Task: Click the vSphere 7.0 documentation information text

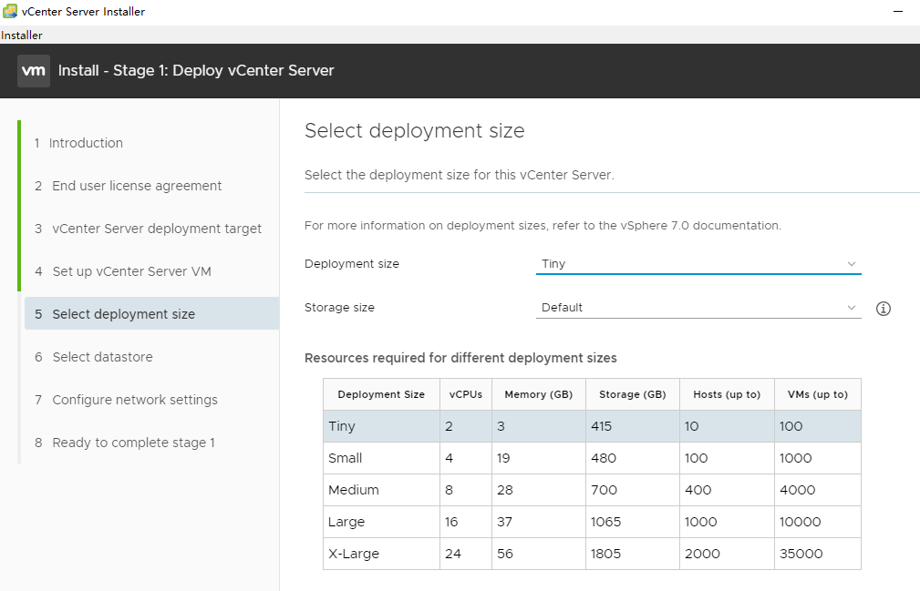Action: coord(543,226)
